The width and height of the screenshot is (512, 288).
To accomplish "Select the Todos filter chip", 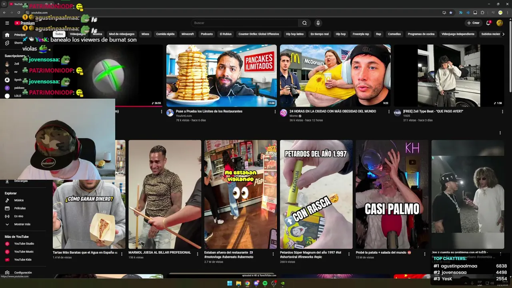I will [59, 34].
